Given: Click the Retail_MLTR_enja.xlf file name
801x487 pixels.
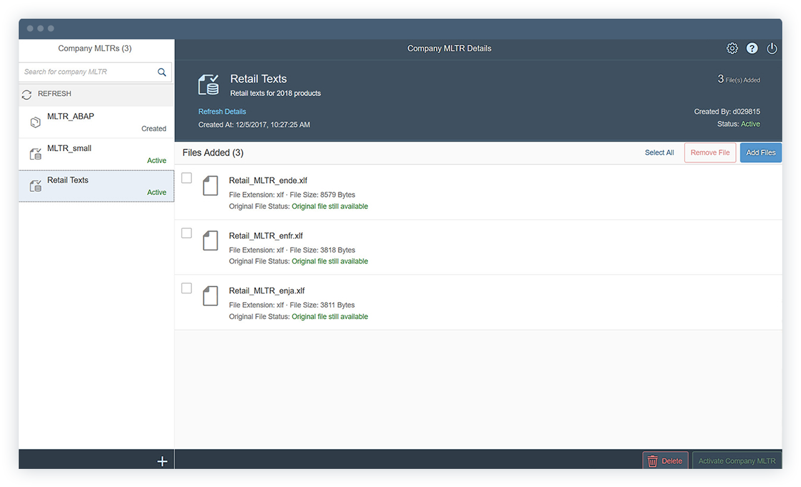Looking at the screenshot, I should point(266,290).
